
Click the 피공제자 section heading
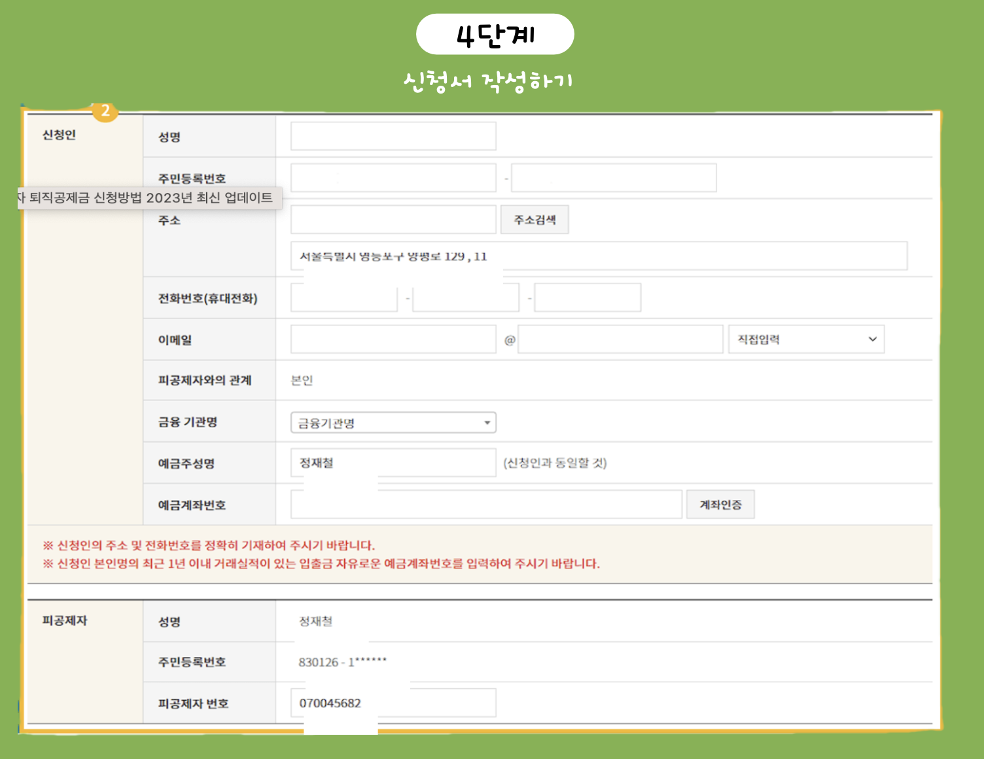point(65,620)
